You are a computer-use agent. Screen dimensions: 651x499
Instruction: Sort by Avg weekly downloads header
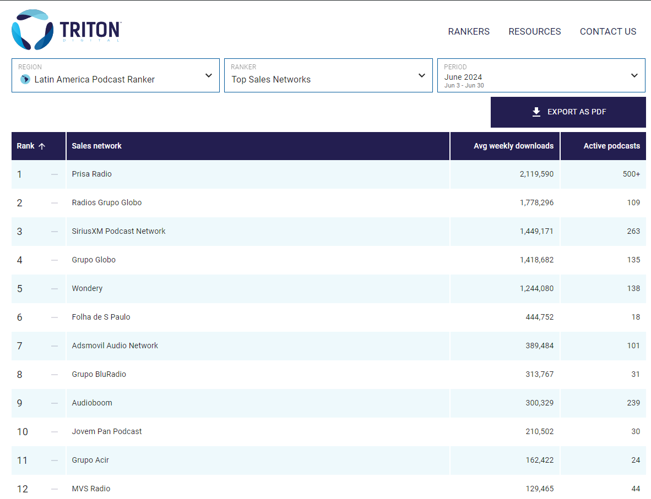505,146
